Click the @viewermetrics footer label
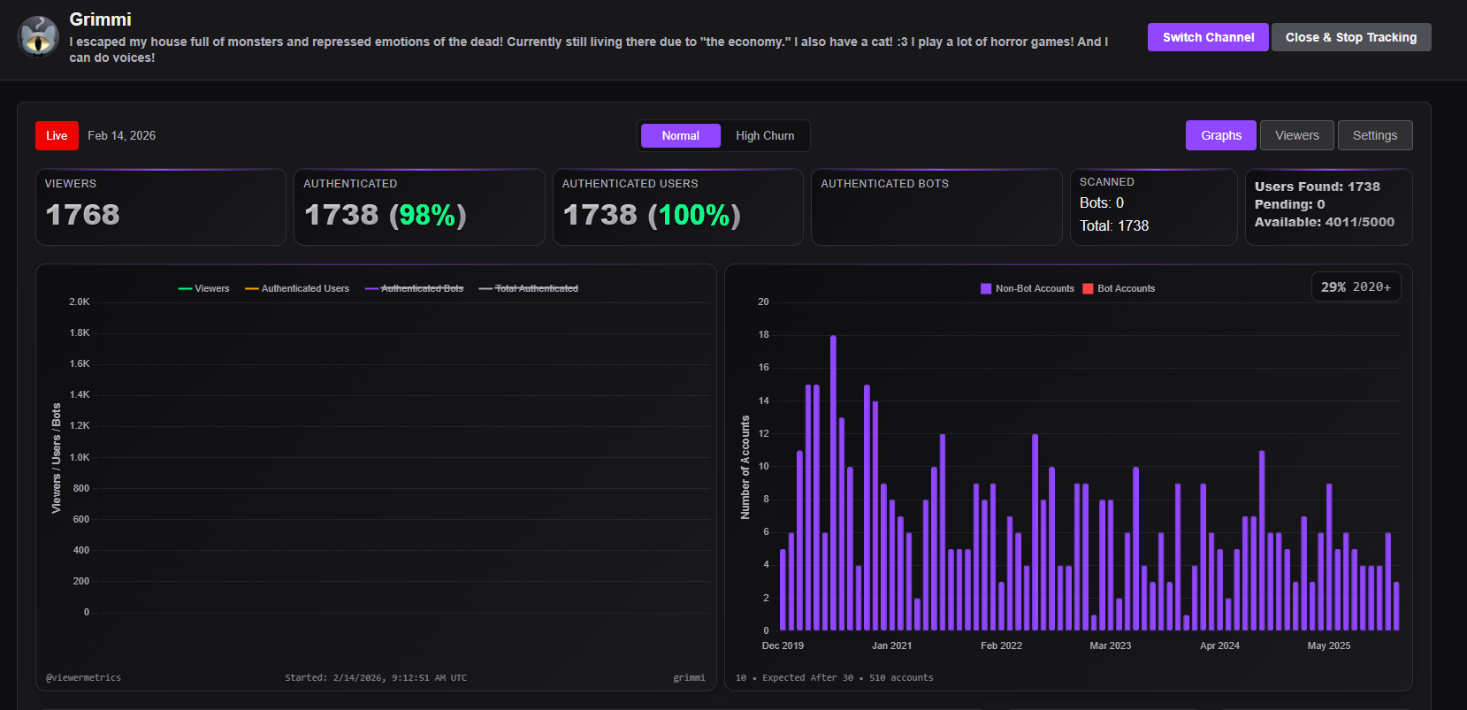Screen dimensions: 1467x710 83,678
